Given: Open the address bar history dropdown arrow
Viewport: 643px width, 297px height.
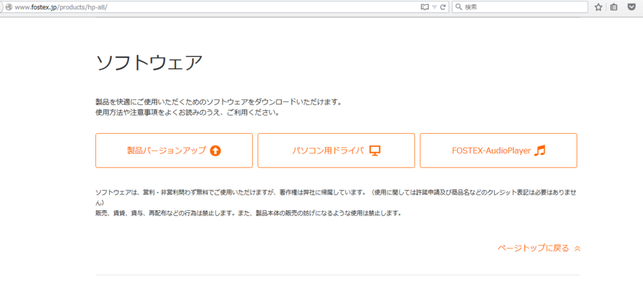Looking at the screenshot, I should pos(435,8).
